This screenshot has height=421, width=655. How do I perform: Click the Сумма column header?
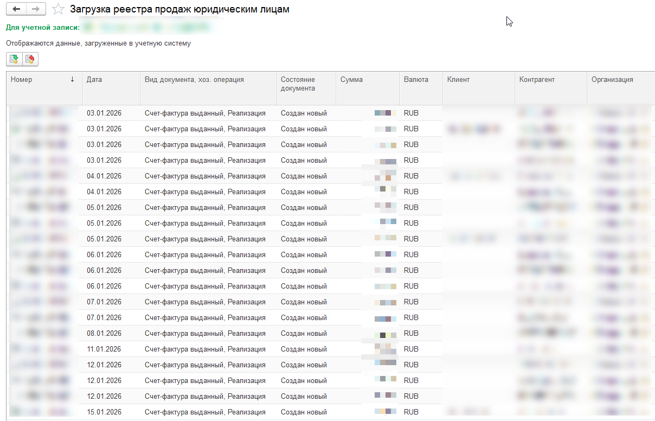(368, 88)
